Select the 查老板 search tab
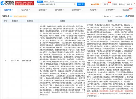 click(x=46, y=2)
